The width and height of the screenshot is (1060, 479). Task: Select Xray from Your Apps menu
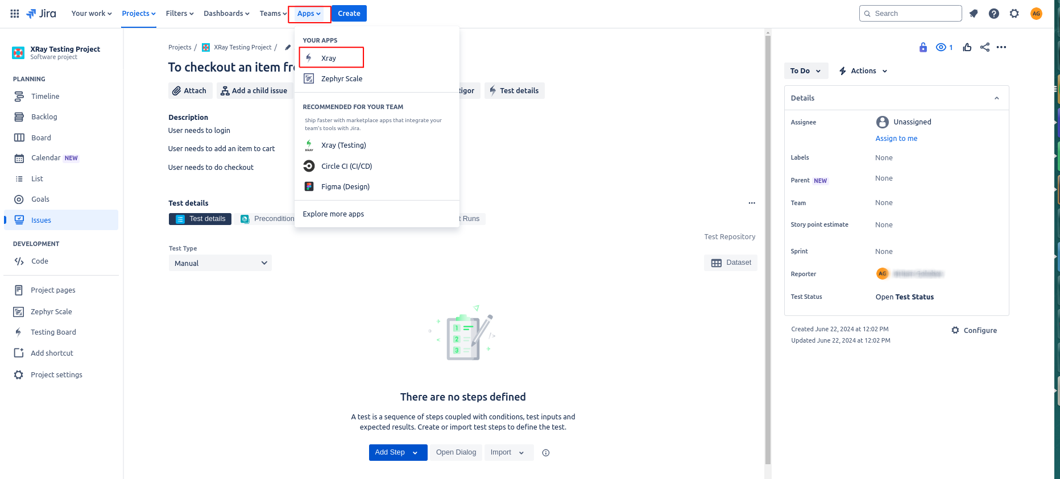click(x=329, y=58)
